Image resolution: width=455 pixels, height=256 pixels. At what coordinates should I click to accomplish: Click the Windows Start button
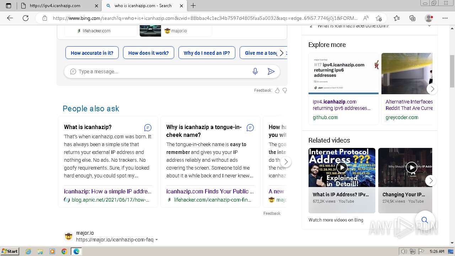tap(10, 251)
